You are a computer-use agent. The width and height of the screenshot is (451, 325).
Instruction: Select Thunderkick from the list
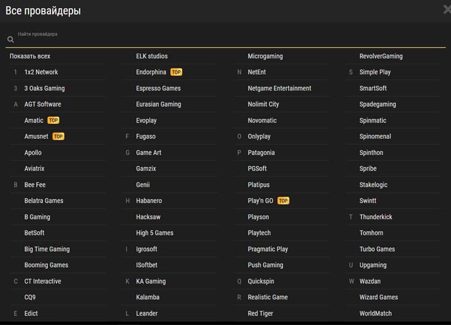point(375,217)
